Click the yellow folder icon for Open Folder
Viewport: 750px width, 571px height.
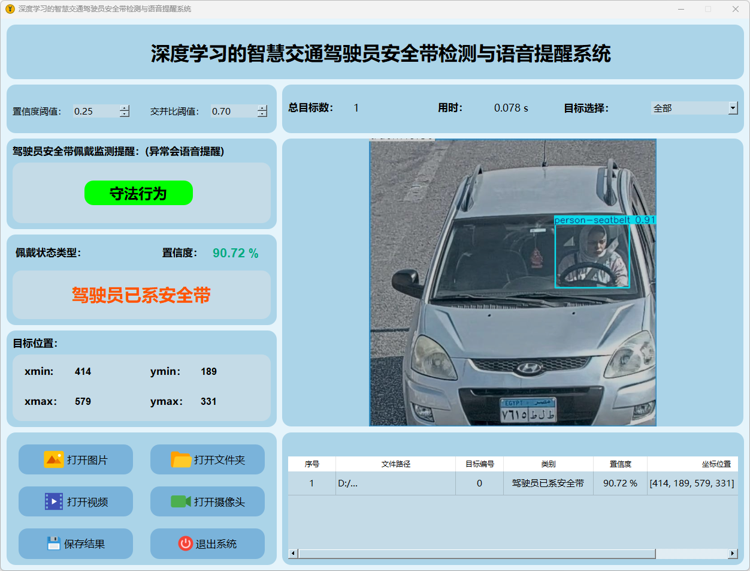(x=181, y=459)
